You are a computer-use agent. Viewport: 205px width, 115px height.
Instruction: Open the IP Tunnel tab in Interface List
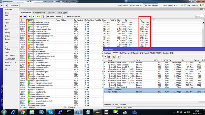[134, 53]
